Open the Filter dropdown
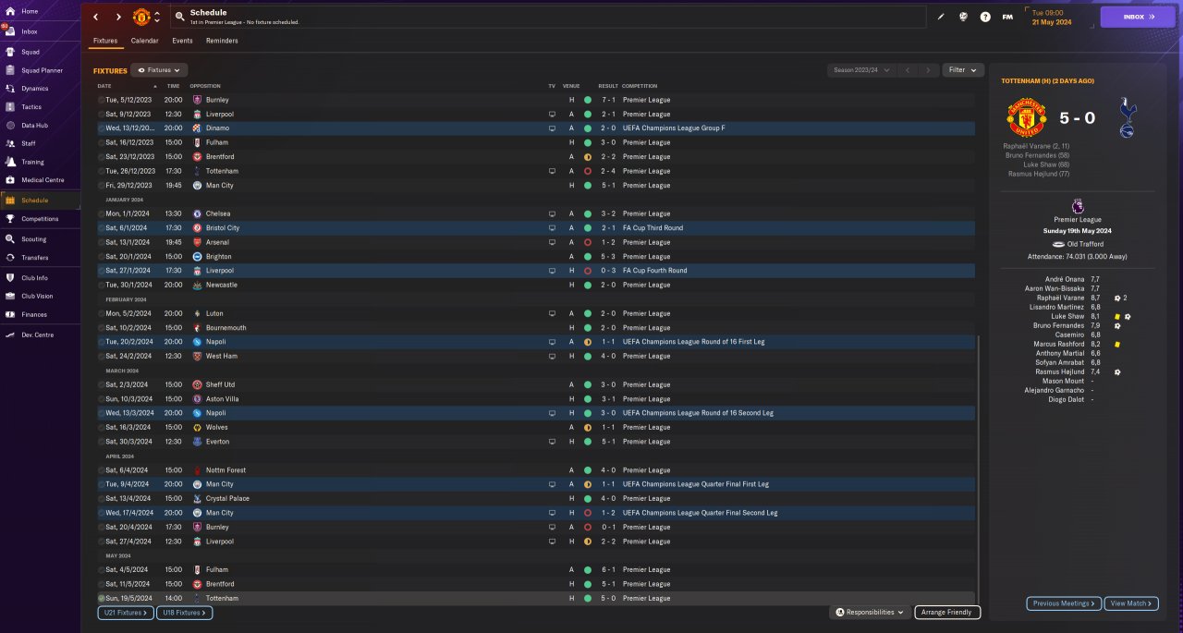This screenshot has width=1183, height=633. point(962,70)
